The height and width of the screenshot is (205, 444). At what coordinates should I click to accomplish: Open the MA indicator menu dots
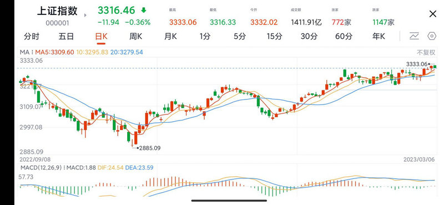coord(32,52)
